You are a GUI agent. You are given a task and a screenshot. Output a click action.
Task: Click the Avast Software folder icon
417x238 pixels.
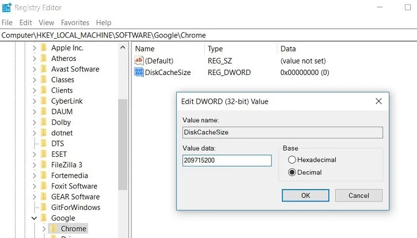[44, 69]
